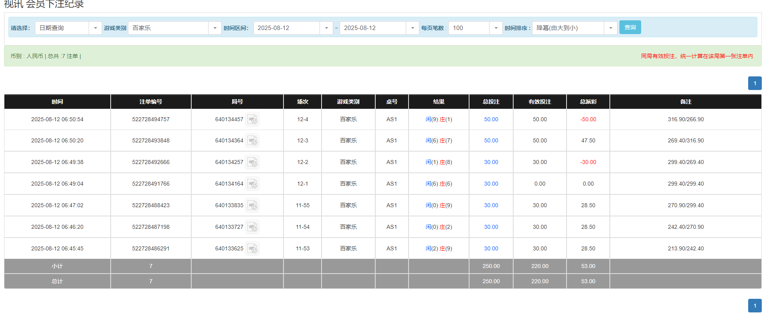The image size is (767, 334).
Task: Open the end date dropdown arrow
Action: 412,28
